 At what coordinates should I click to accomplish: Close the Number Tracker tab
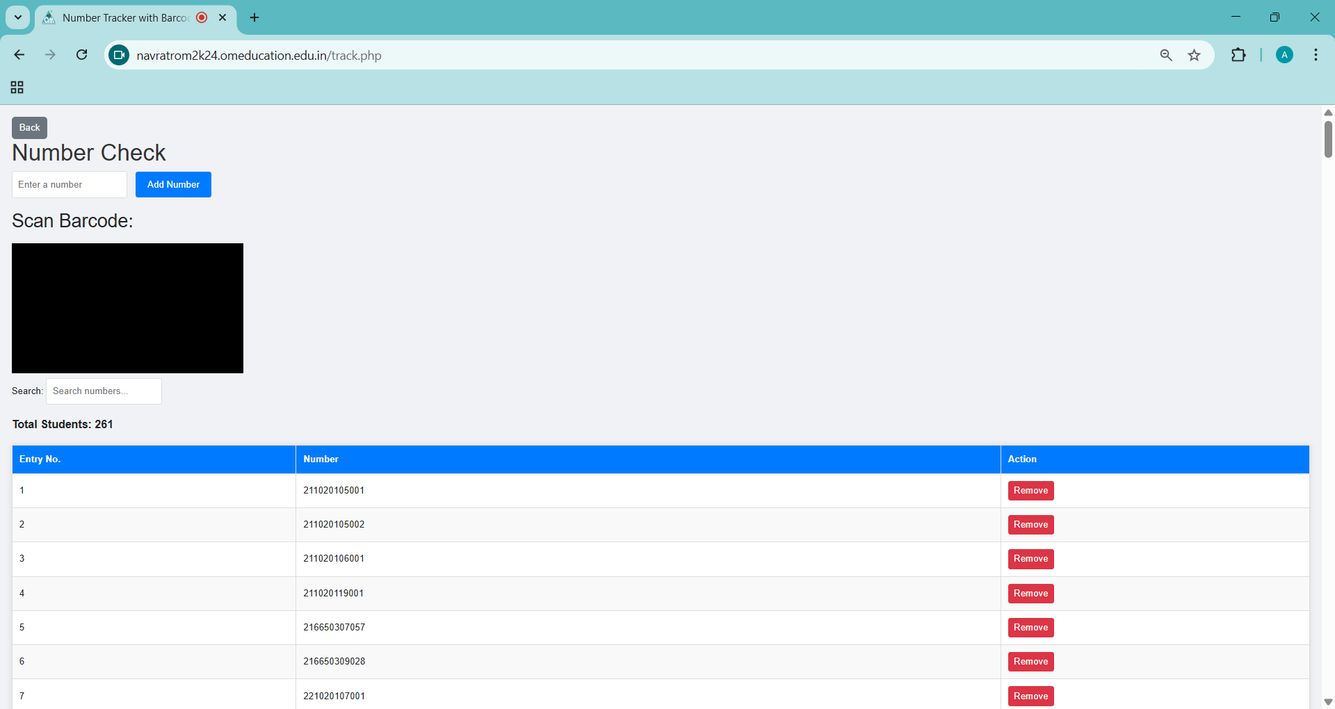coord(222,17)
